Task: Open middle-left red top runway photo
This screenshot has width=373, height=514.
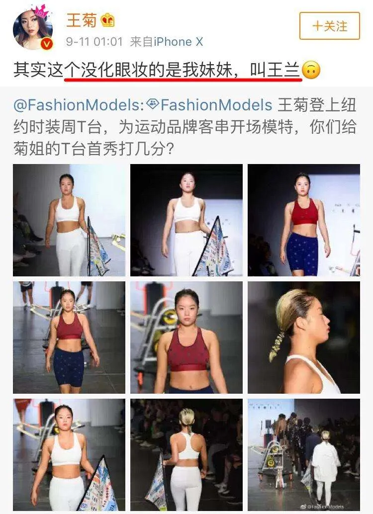Action: [x=69, y=338]
